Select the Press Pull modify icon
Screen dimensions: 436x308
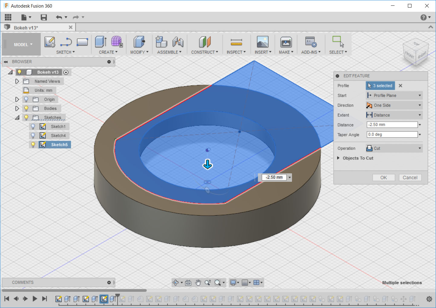[x=139, y=42]
